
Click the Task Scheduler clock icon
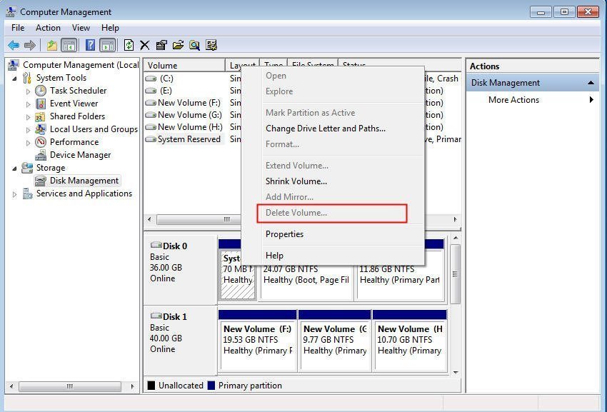tap(41, 91)
